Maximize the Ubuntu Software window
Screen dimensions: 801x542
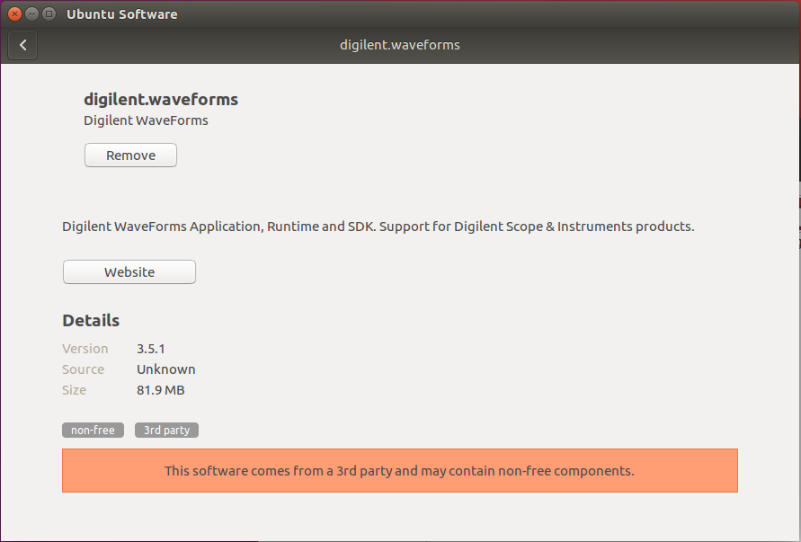pyautogui.click(x=49, y=13)
